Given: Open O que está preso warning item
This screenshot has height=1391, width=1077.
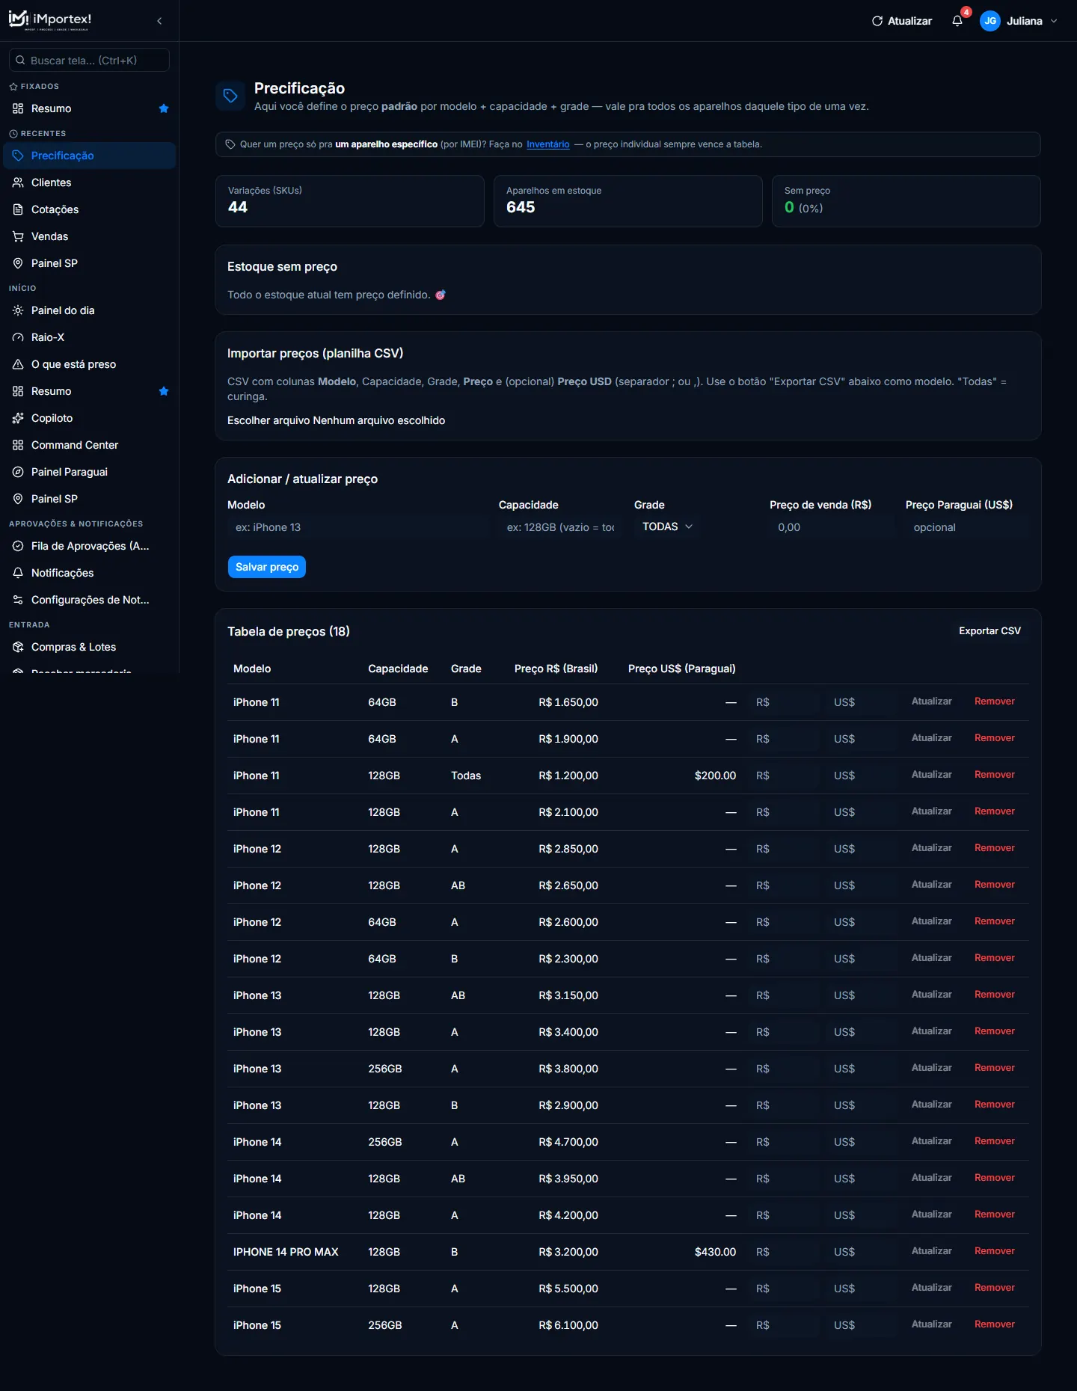Looking at the screenshot, I should [90, 364].
